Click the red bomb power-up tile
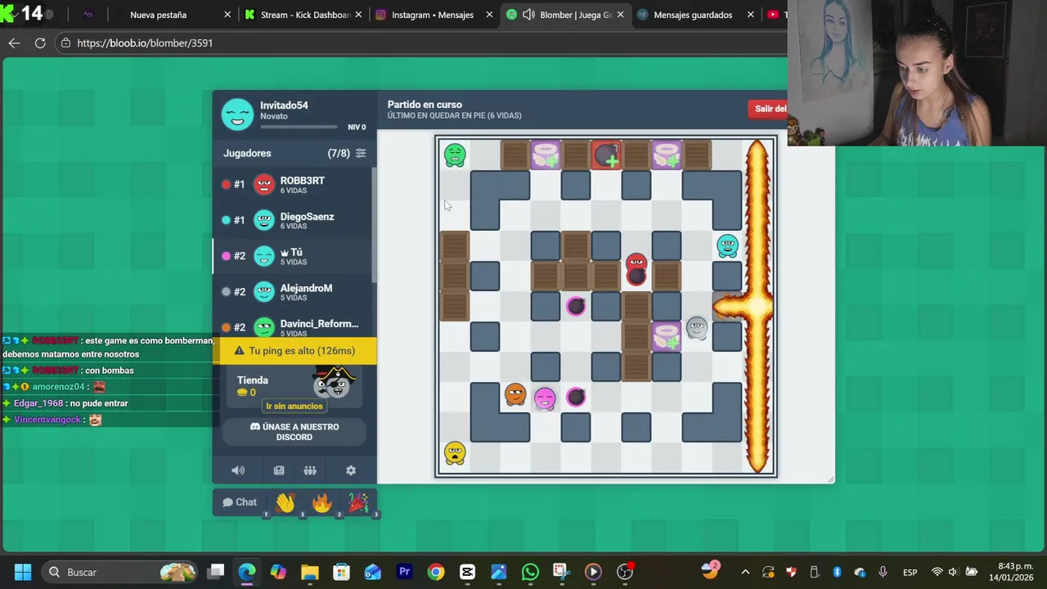 tap(606, 155)
